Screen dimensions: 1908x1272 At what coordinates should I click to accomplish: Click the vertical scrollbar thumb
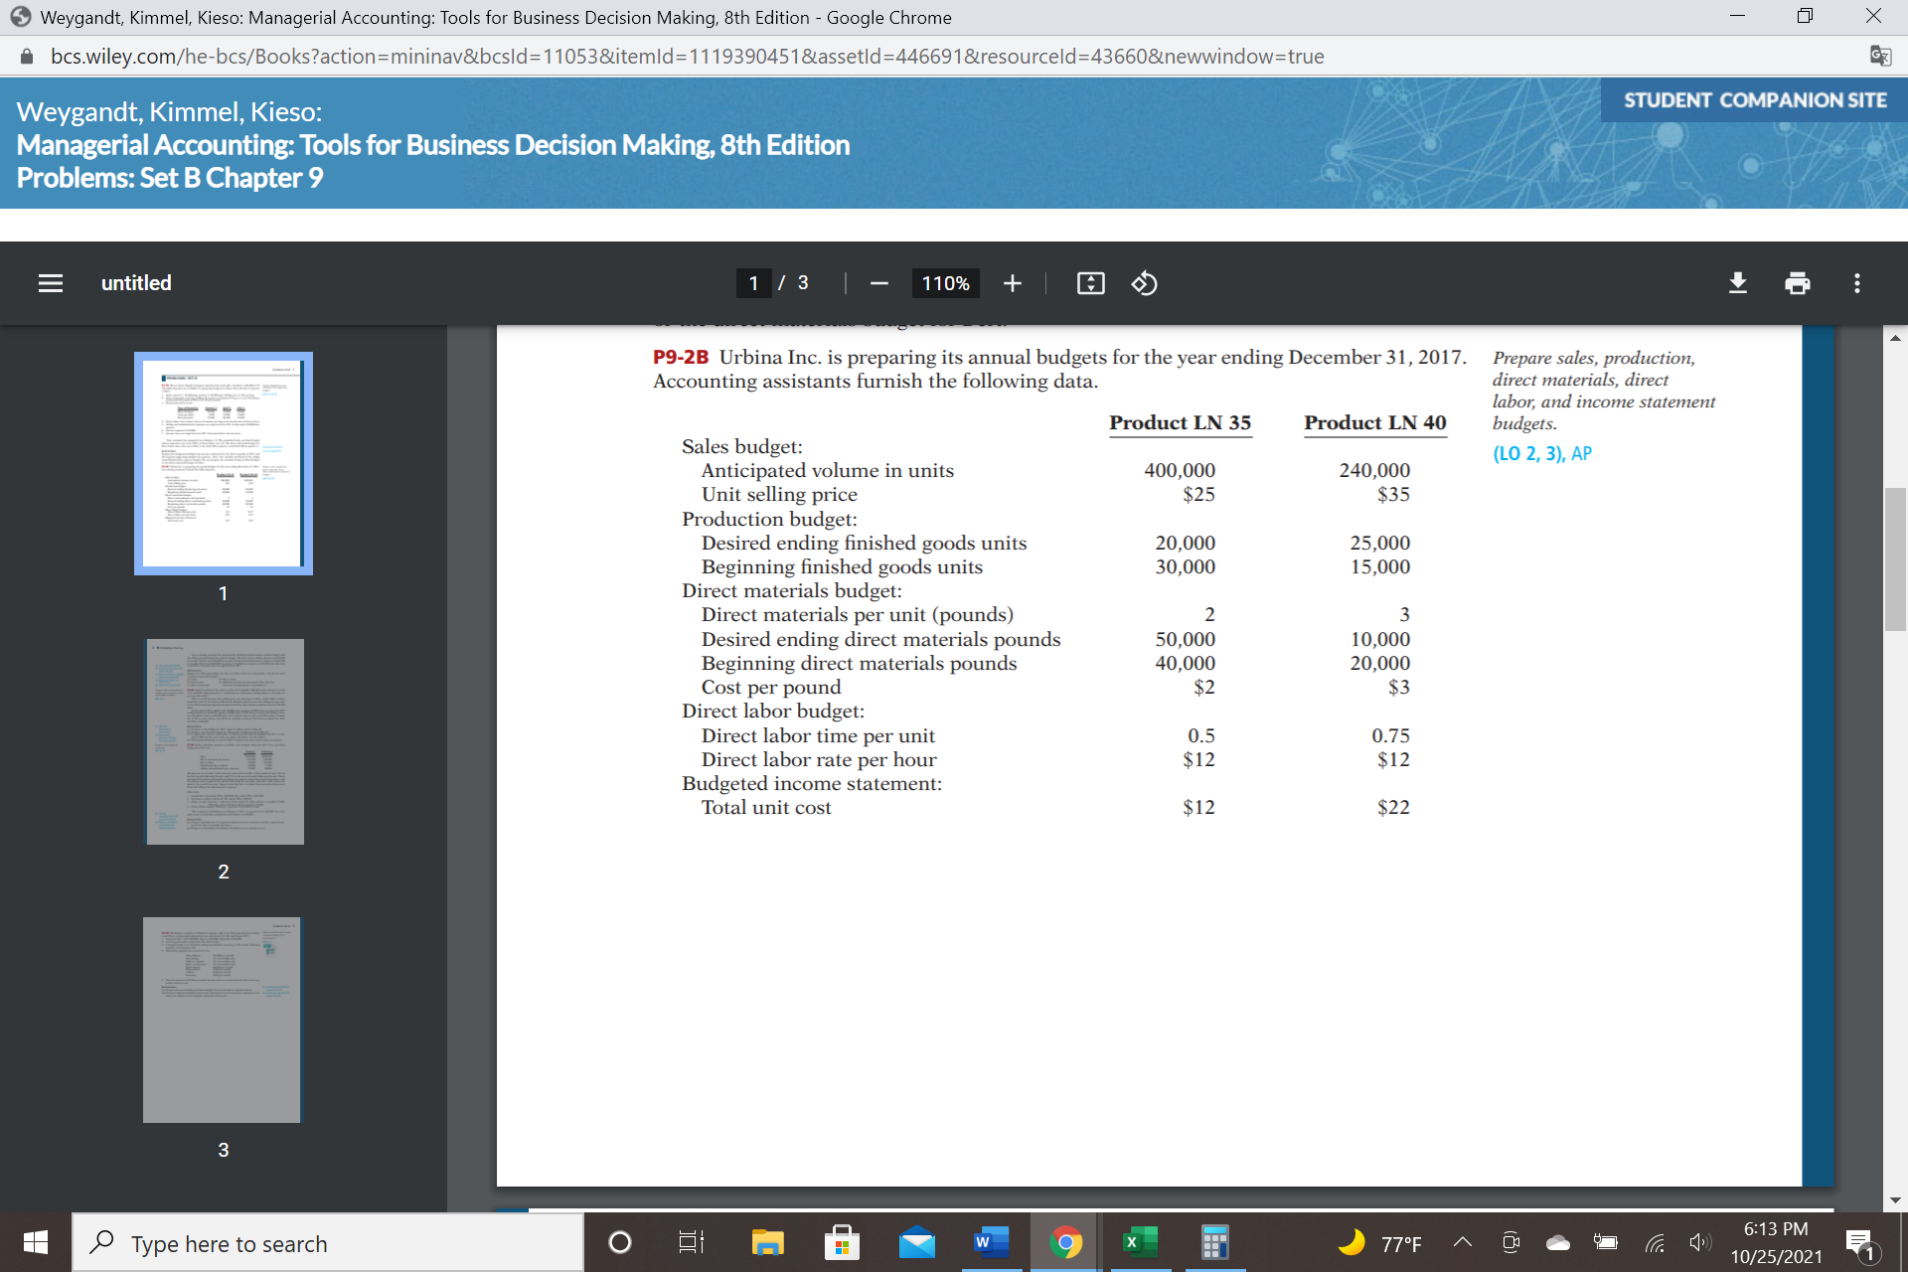(x=1895, y=558)
